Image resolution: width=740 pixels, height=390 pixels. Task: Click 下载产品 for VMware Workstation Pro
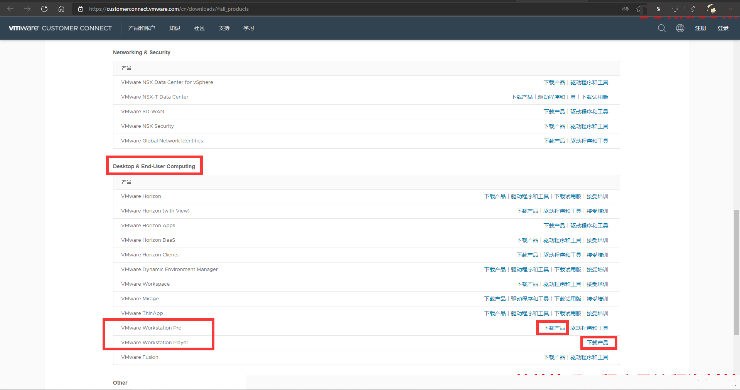click(x=554, y=328)
